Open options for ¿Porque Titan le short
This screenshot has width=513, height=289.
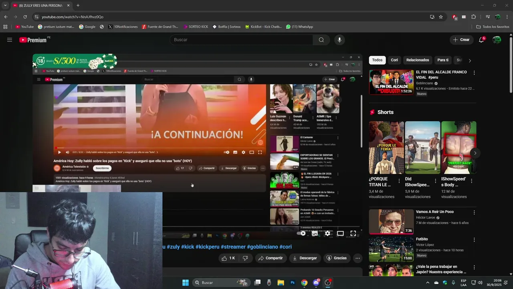click(399, 181)
